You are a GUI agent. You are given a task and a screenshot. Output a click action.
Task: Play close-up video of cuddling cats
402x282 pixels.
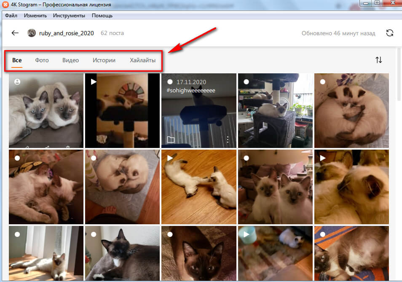[x=351, y=187]
